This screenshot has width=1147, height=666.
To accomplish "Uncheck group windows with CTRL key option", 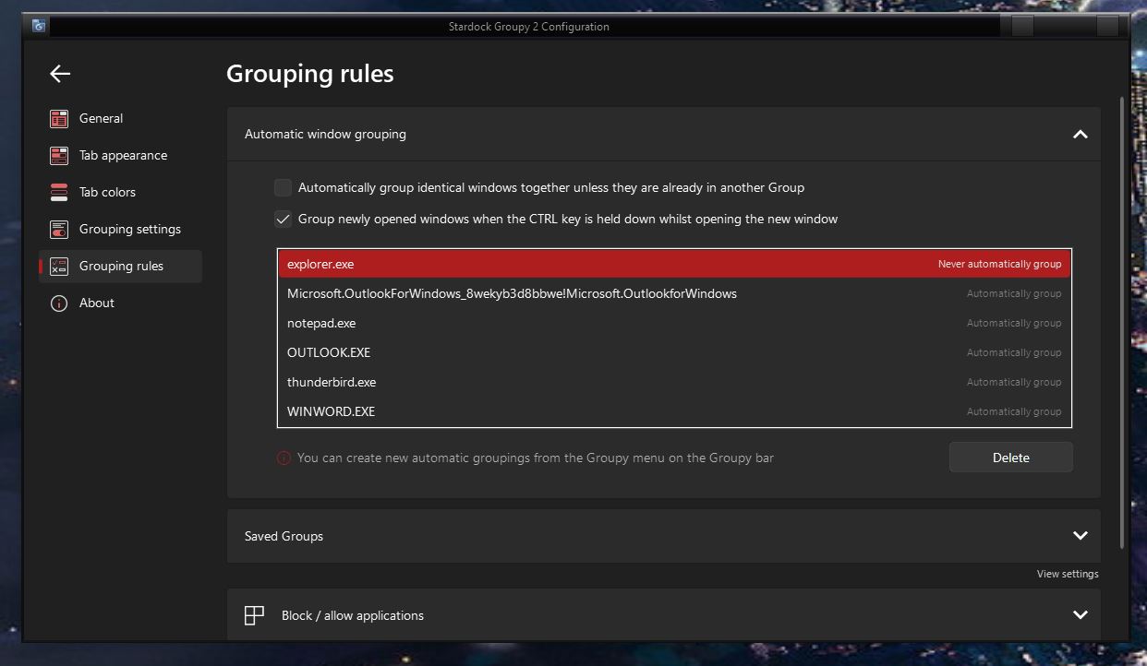I will tap(284, 220).
